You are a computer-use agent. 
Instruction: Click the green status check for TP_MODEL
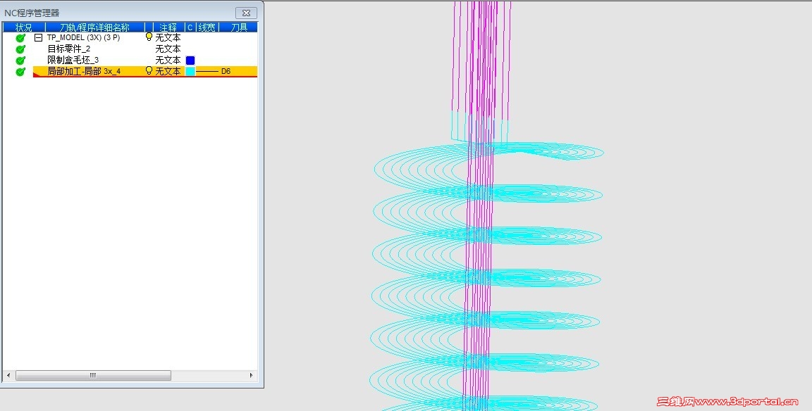tap(20, 38)
